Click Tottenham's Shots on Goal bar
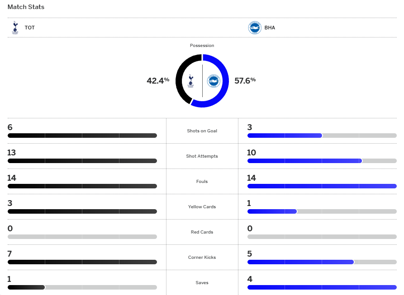Viewport: 404px width, 295px height. pos(82,136)
